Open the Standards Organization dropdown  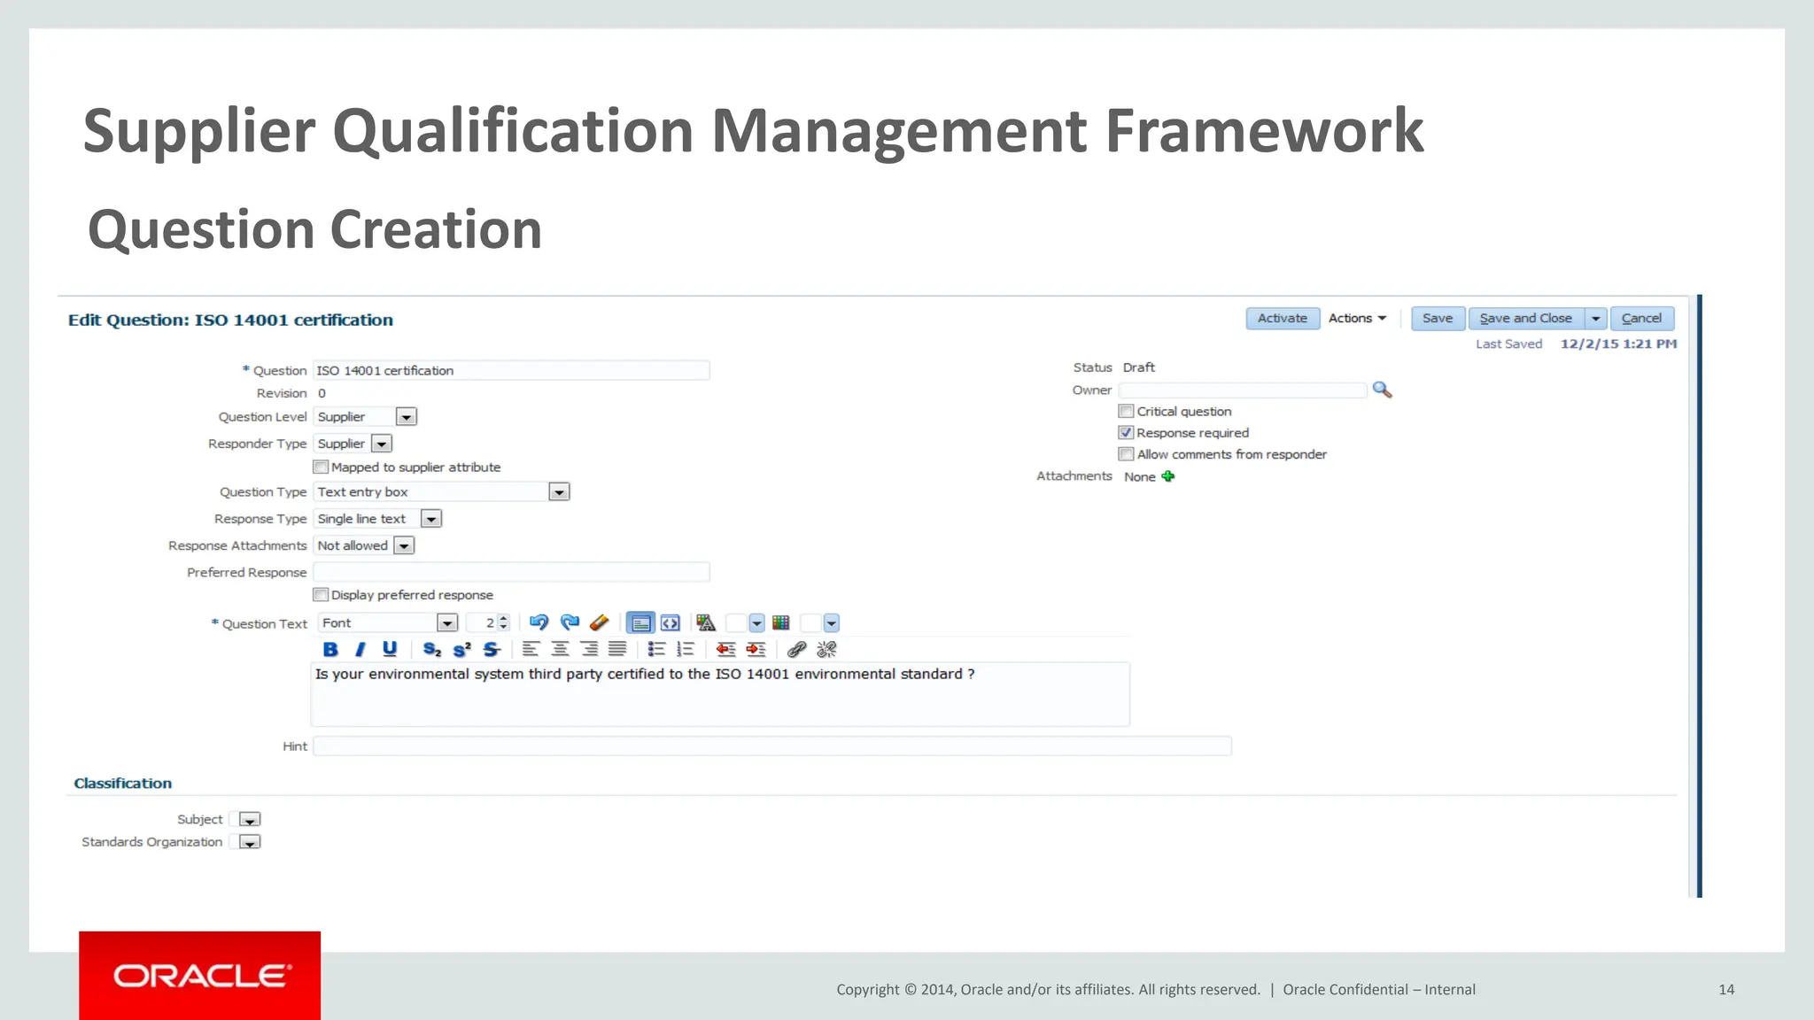click(250, 842)
